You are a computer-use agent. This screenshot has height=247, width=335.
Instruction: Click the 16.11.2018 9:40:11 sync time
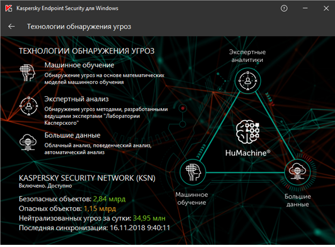(140, 228)
